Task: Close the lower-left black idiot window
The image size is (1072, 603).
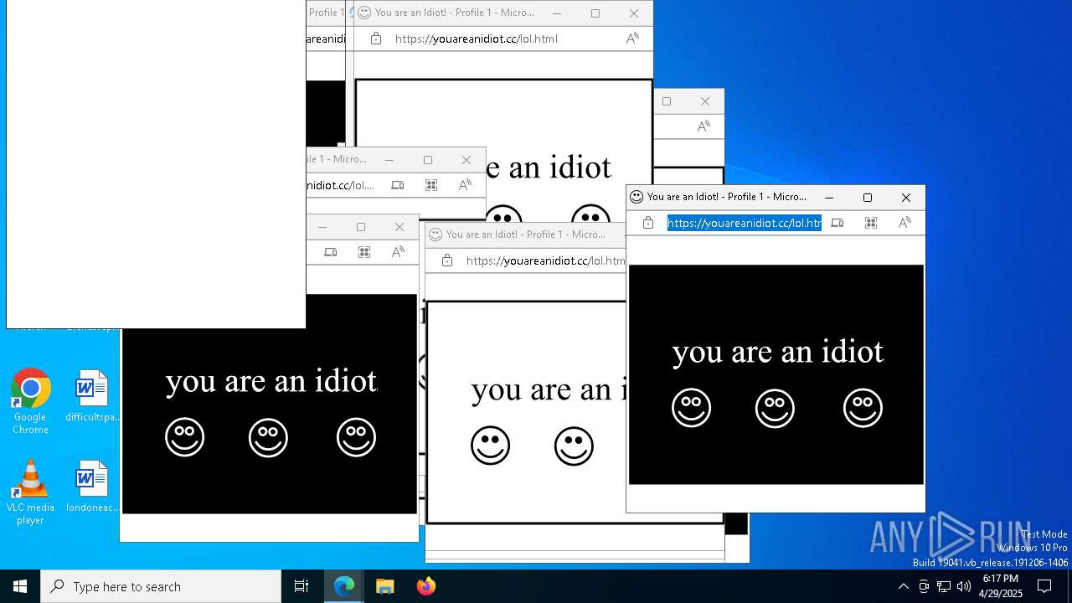Action: pyautogui.click(x=399, y=227)
